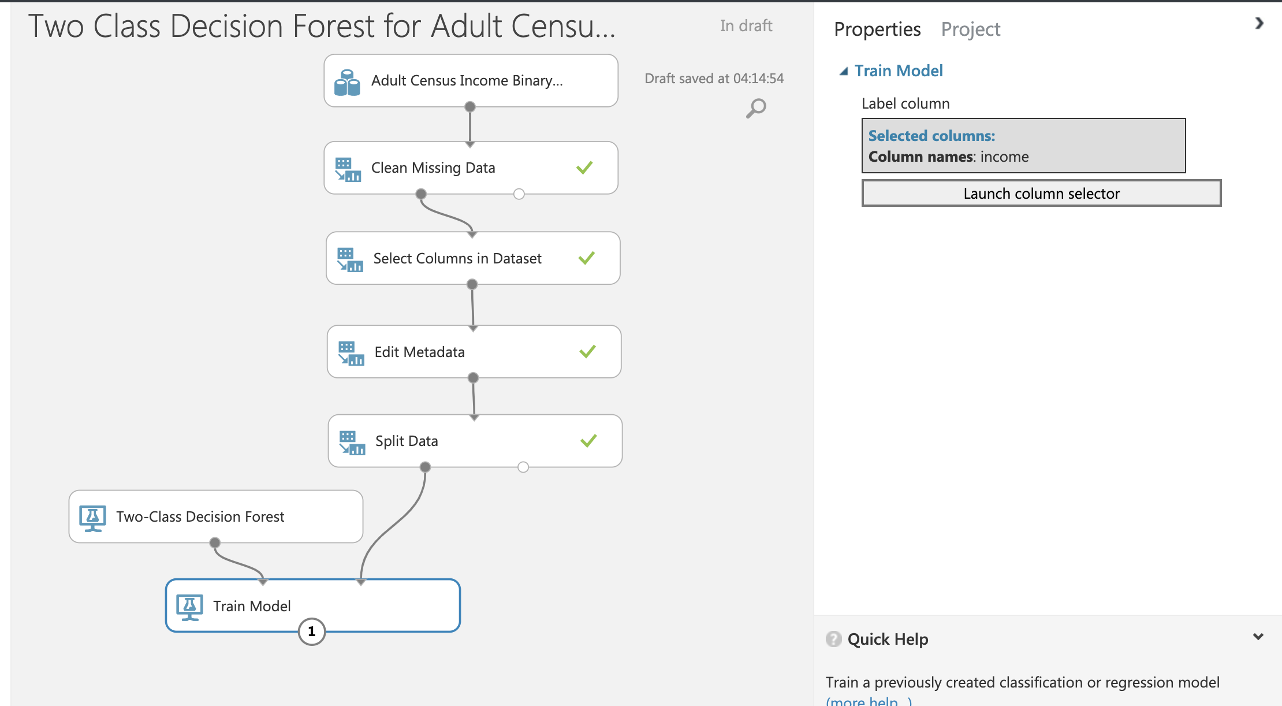This screenshot has height=706, width=1282.
Task: Click the Select Columns in Dataset icon
Action: coord(349,258)
